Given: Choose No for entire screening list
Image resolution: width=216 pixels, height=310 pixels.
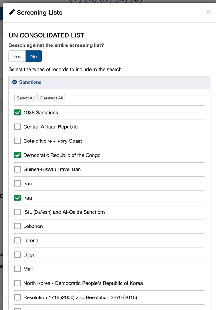Looking at the screenshot, I should (34, 56).
